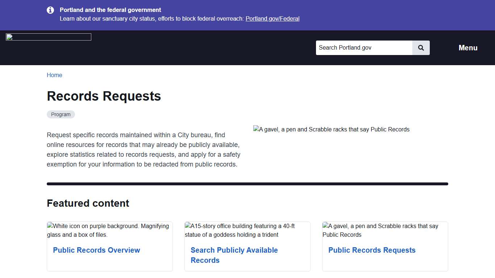
Task: Open the Public Records Requests page
Action: [372, 250]
